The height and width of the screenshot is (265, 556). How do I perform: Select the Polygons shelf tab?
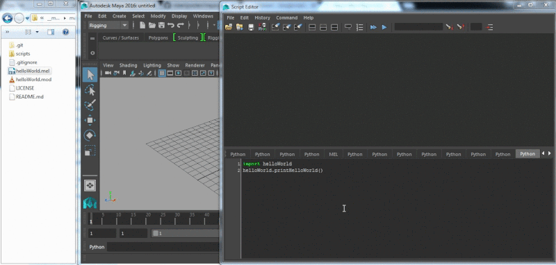tap(158, 38)
